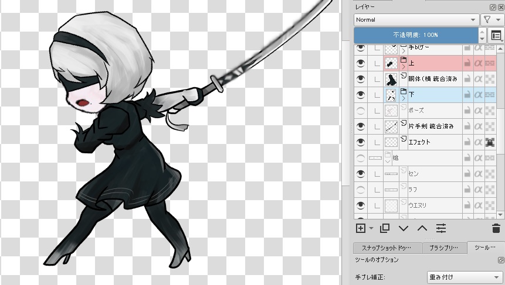Hide the 胴体(横 統合済み layer
The width and height of the screenshot is (505, 285).
(360, 79)
